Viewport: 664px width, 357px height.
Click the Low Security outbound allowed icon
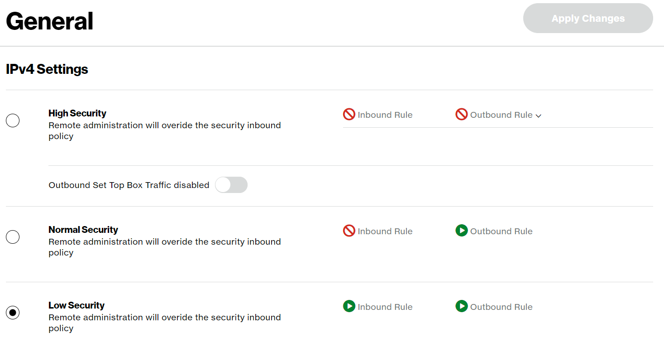coord(461,307)
